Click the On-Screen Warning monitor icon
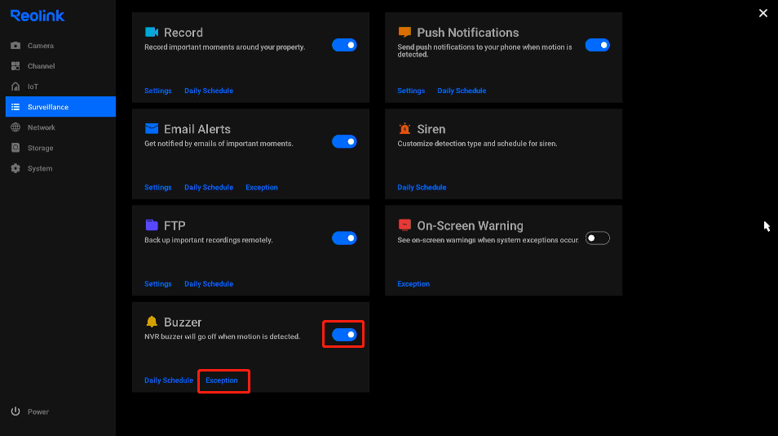The width and height of the screenshot is (778, 436). point(404,225)
